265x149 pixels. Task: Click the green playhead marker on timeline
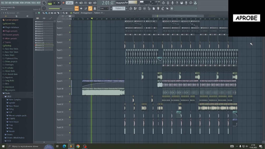click(x=92, y=18)
